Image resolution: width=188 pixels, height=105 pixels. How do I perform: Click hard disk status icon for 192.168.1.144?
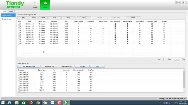click(x=115, y=24)
